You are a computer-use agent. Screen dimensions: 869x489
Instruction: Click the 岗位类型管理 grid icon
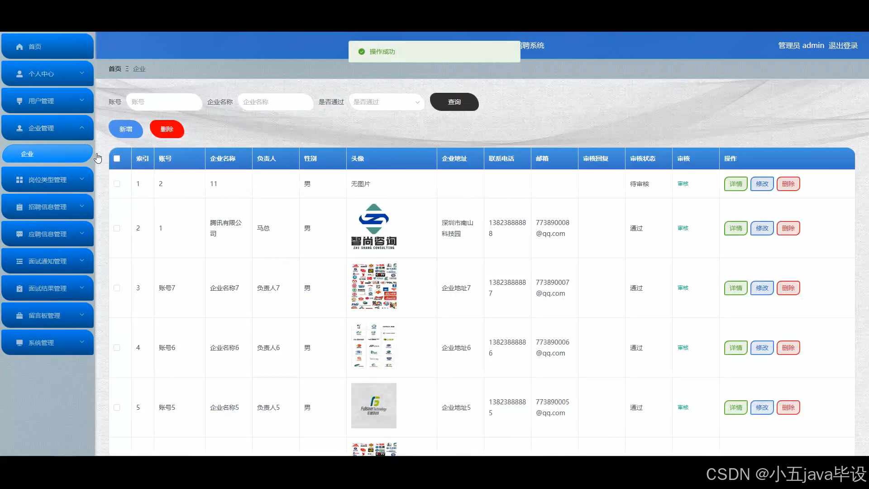pyautogui.click(x=19, y=180)
